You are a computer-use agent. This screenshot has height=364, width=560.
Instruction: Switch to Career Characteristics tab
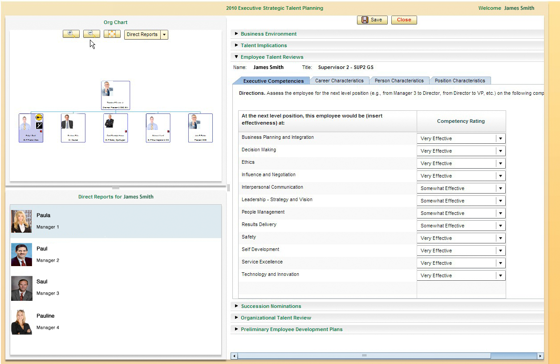pos(339,81)
